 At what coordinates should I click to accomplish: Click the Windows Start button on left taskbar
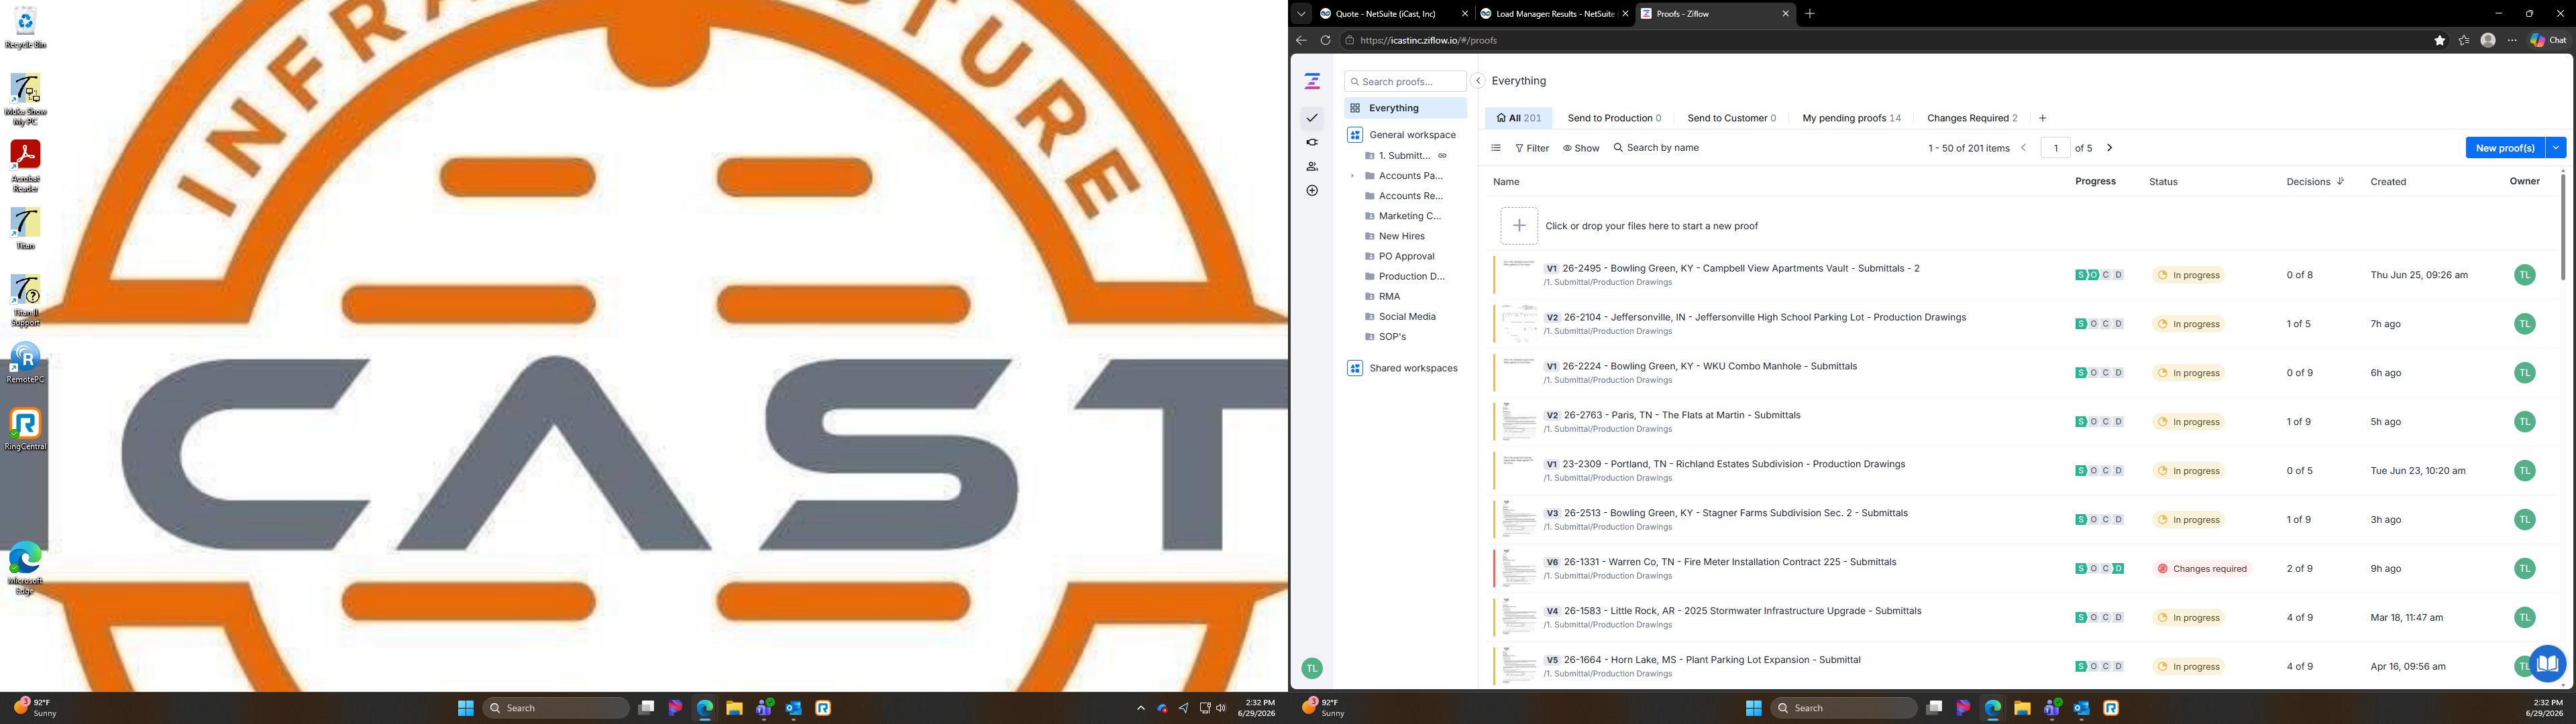465,708
